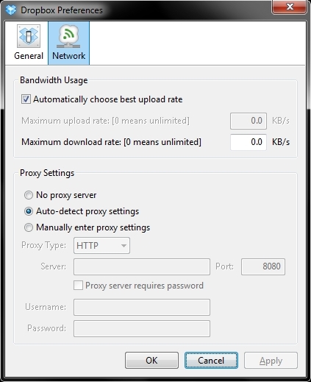The height and width of the screenshot is (382, 311).
Task: Click the Proxy Type dropdown arrow
Action: pyautogui.click(x=124, y=246)
